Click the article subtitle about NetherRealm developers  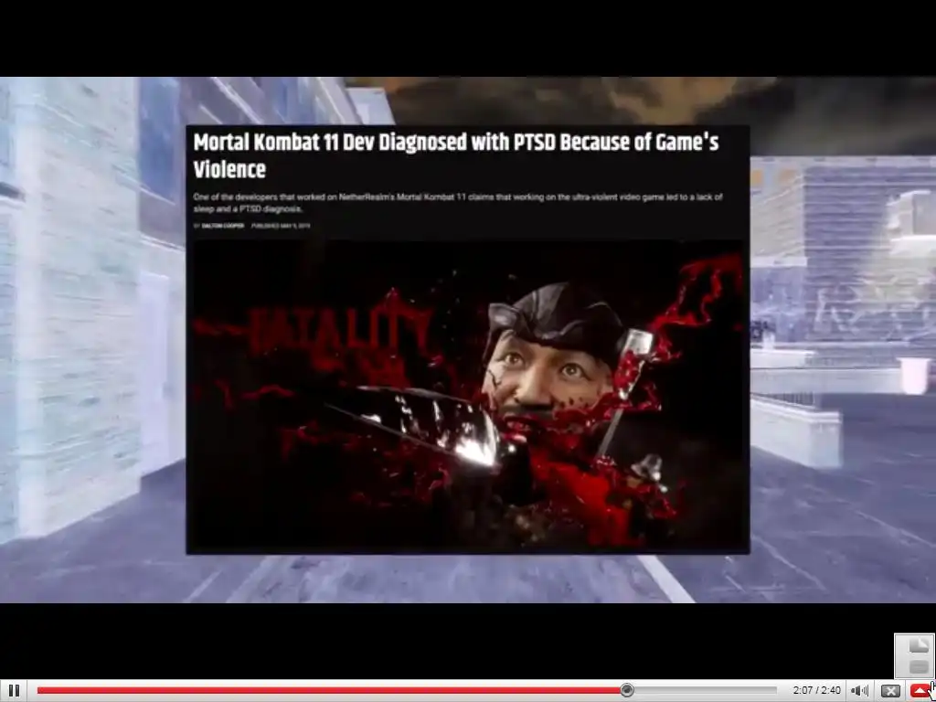[458, 203]
